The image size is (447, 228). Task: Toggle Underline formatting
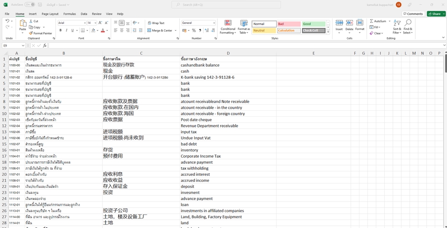pos(73,30)
